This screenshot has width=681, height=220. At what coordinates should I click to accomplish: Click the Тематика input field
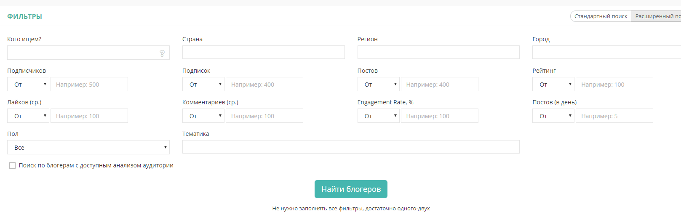tap(351, 147)
